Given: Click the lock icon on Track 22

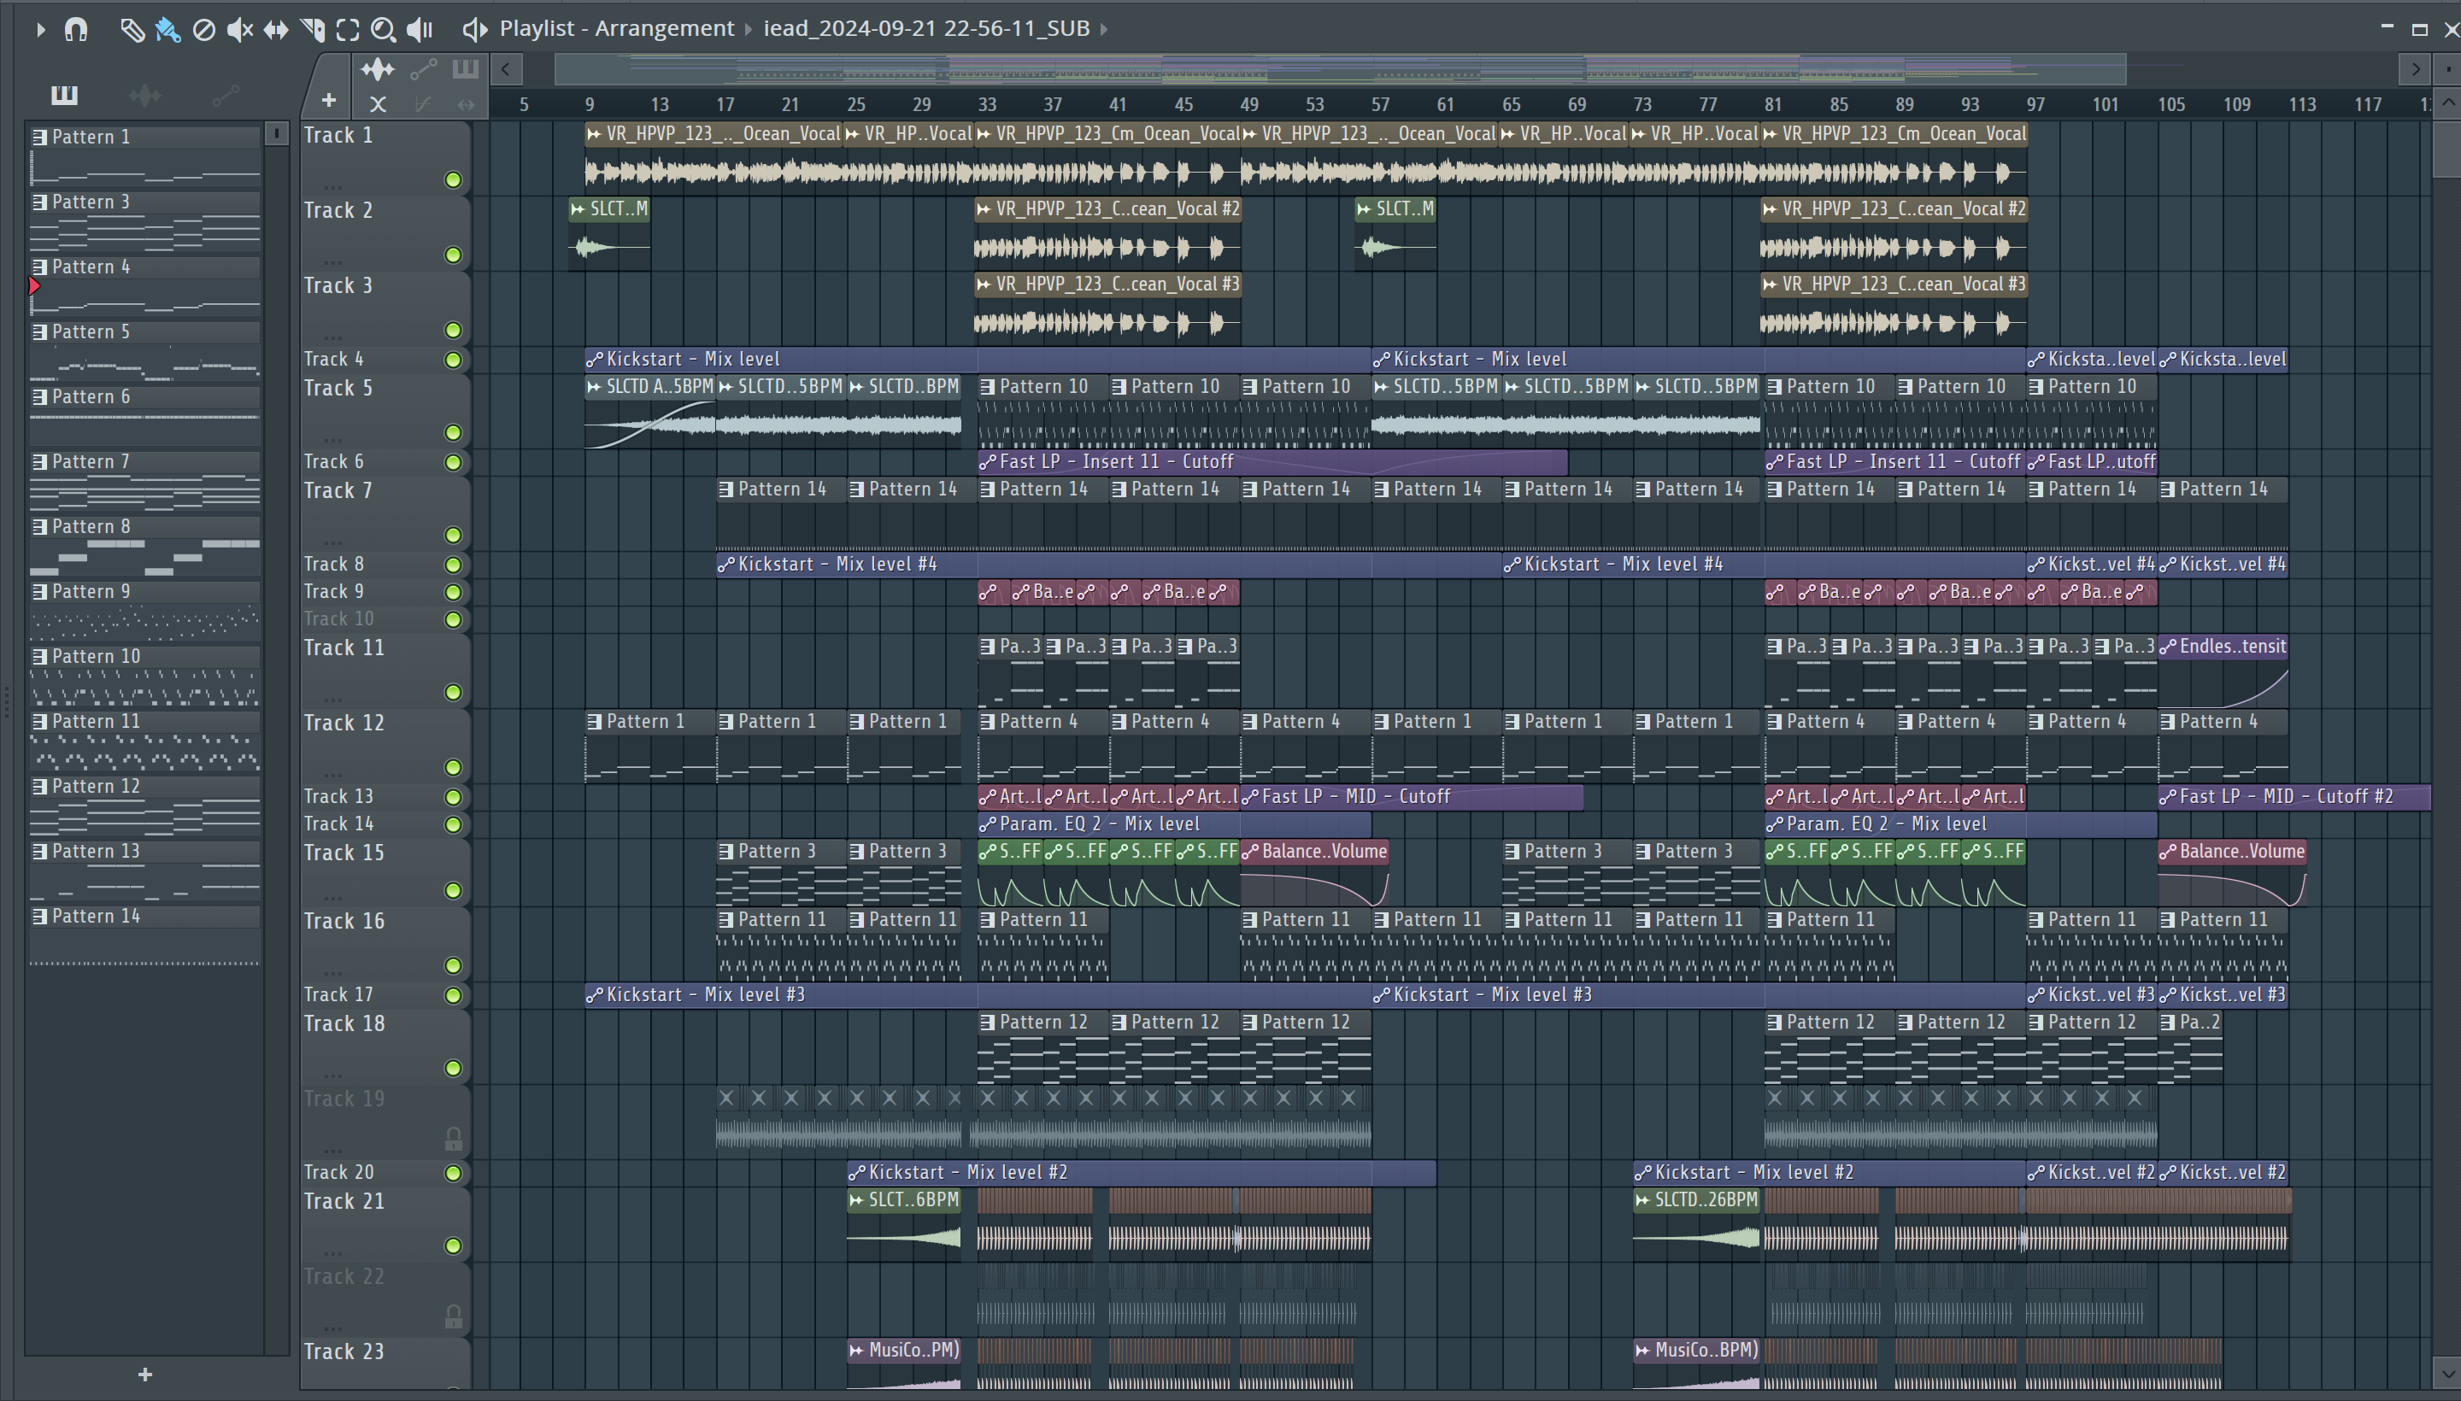Looking at the screenshot, I should tap(453, 1317).
